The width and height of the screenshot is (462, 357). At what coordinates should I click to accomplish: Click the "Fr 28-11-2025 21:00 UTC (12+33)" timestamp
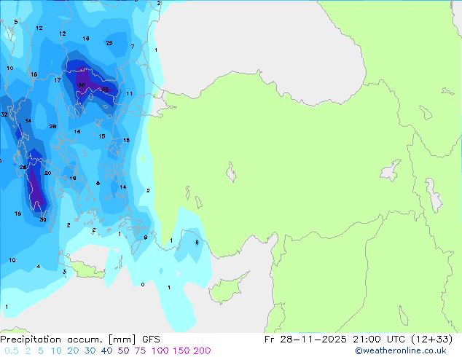pyautogui.click(x=359, y=340)
